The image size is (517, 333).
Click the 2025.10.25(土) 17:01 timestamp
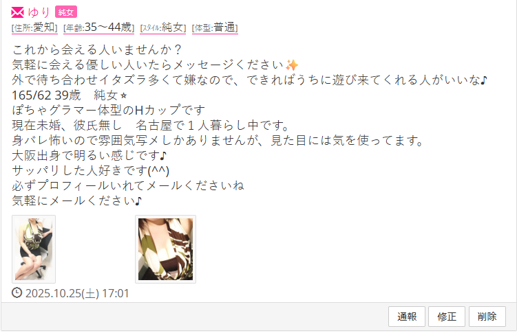click(77, 293)
